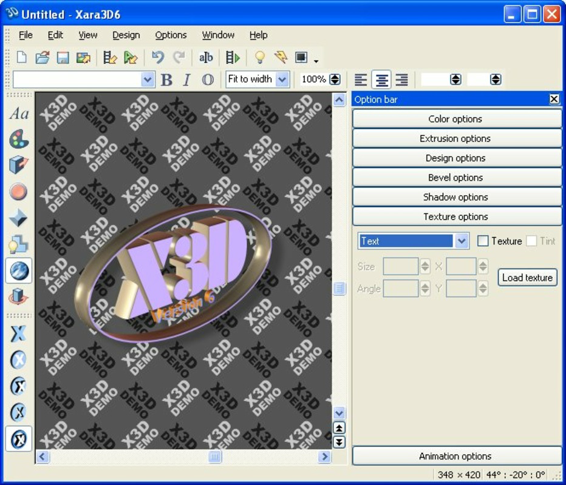
Task: Undo the last action
Action: point(158,58)
